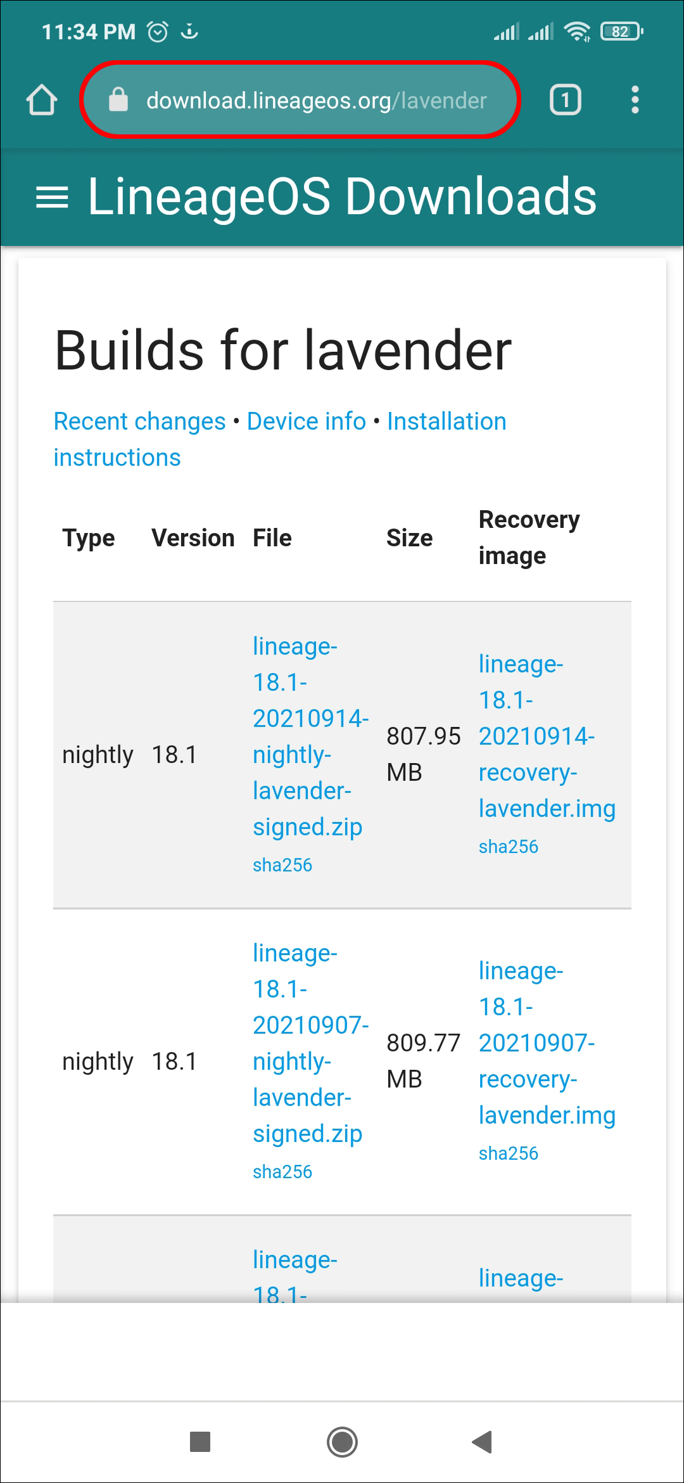Open the Installation instructions link

click(x=446, y=421)
